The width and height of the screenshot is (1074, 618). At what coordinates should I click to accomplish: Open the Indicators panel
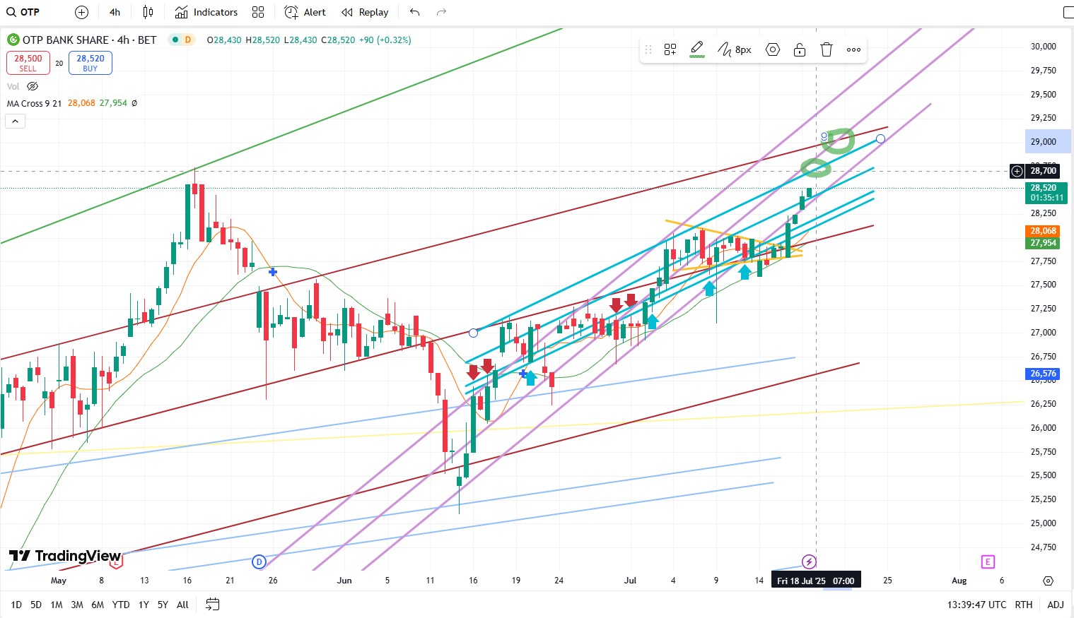tap(206, 12)
